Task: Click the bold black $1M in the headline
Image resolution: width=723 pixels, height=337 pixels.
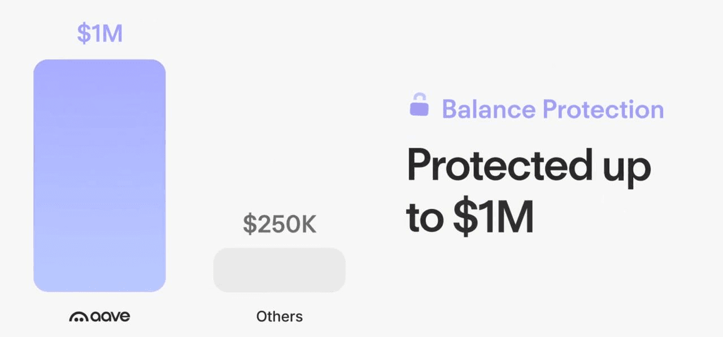Action: pos(493,219)
